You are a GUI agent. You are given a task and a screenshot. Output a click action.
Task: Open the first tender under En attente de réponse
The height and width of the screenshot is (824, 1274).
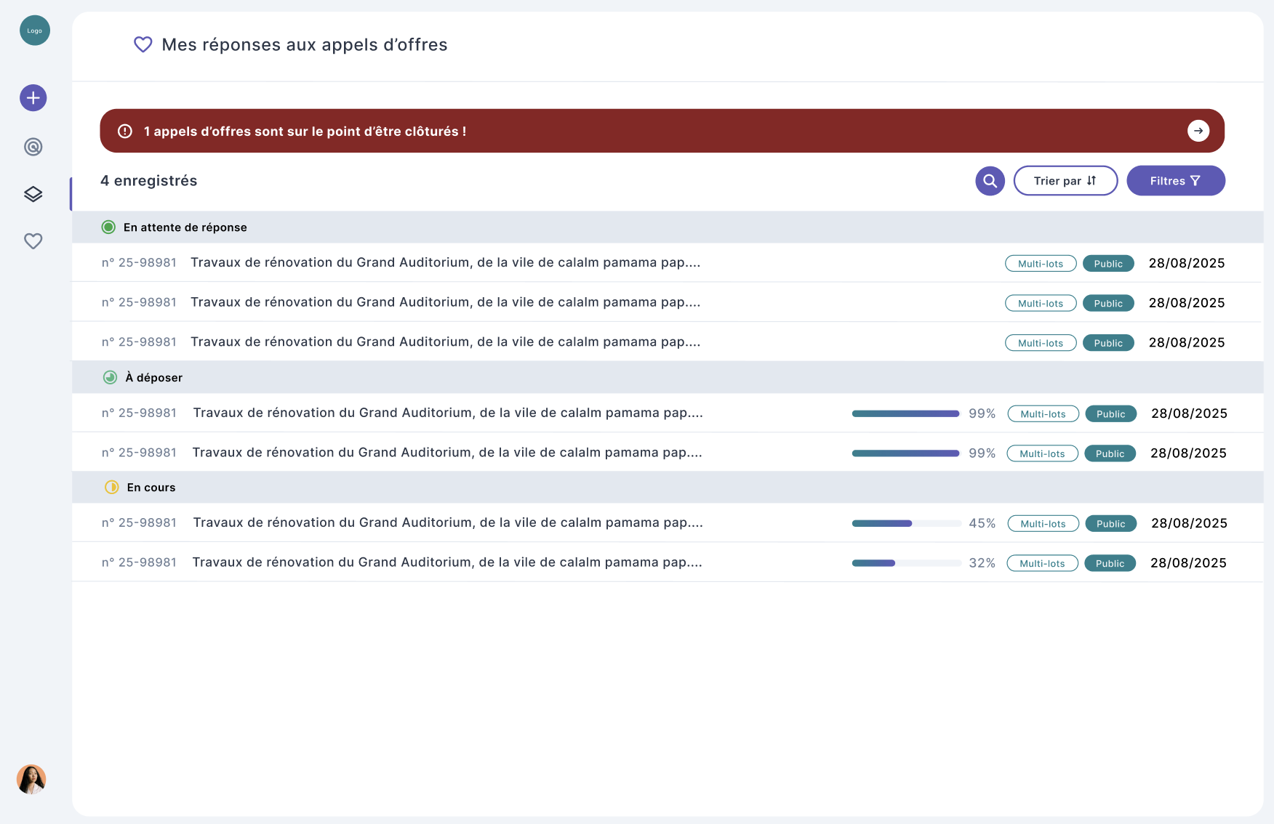(445, 262)
